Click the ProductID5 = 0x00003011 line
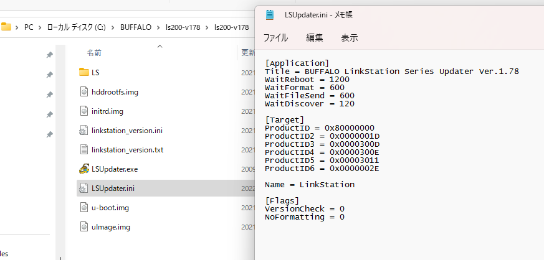 pos(322,160)
